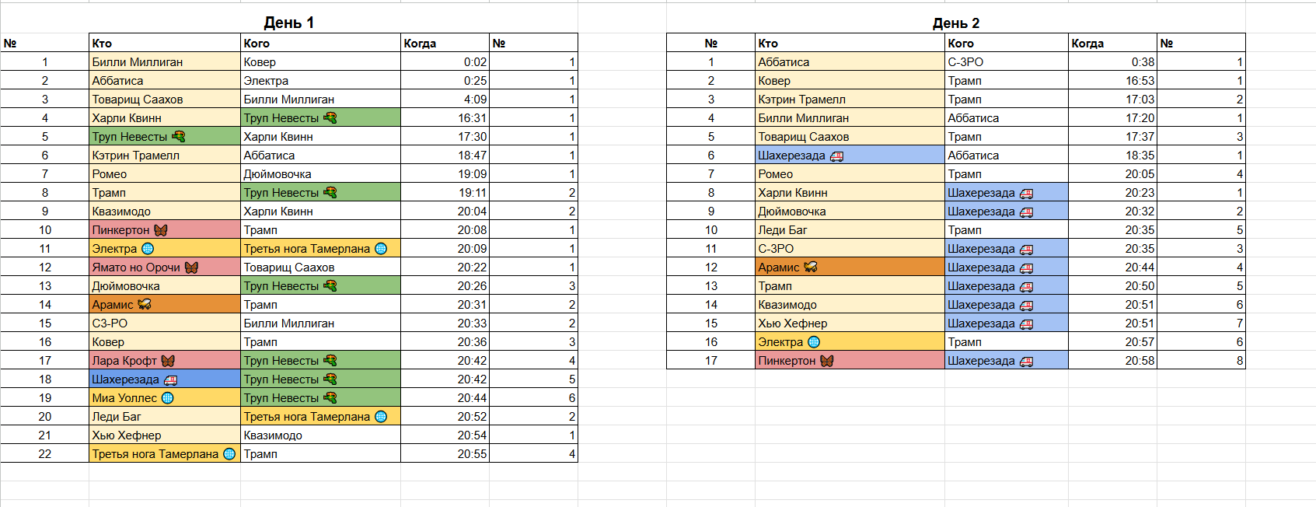The height and width of the screenshot is (507, 1316).
Task: Click the globe icon in День 1 row 20
Action: click(x=381, y=417)
